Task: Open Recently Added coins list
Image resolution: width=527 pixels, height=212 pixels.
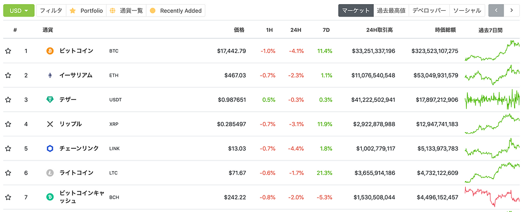Action: 175,10
